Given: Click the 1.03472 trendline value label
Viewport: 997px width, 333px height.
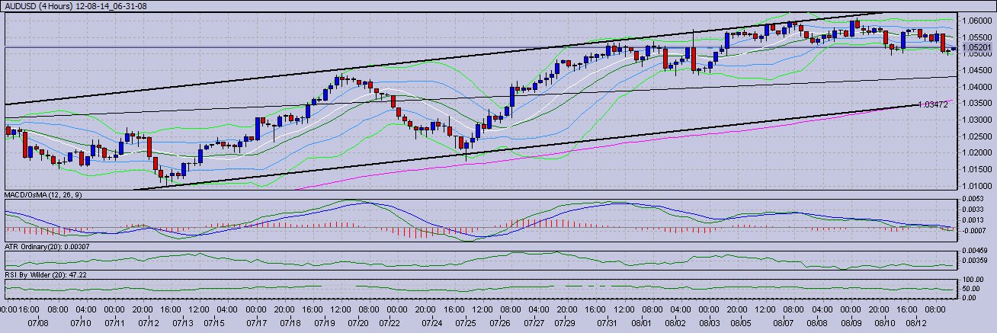Looking at the screenshot, I should point(933,104).
